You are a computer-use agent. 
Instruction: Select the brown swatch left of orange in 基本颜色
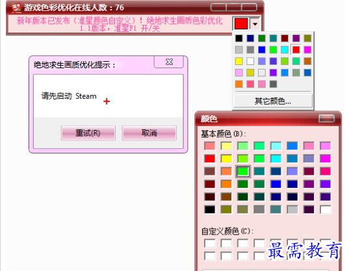[210, 172]
